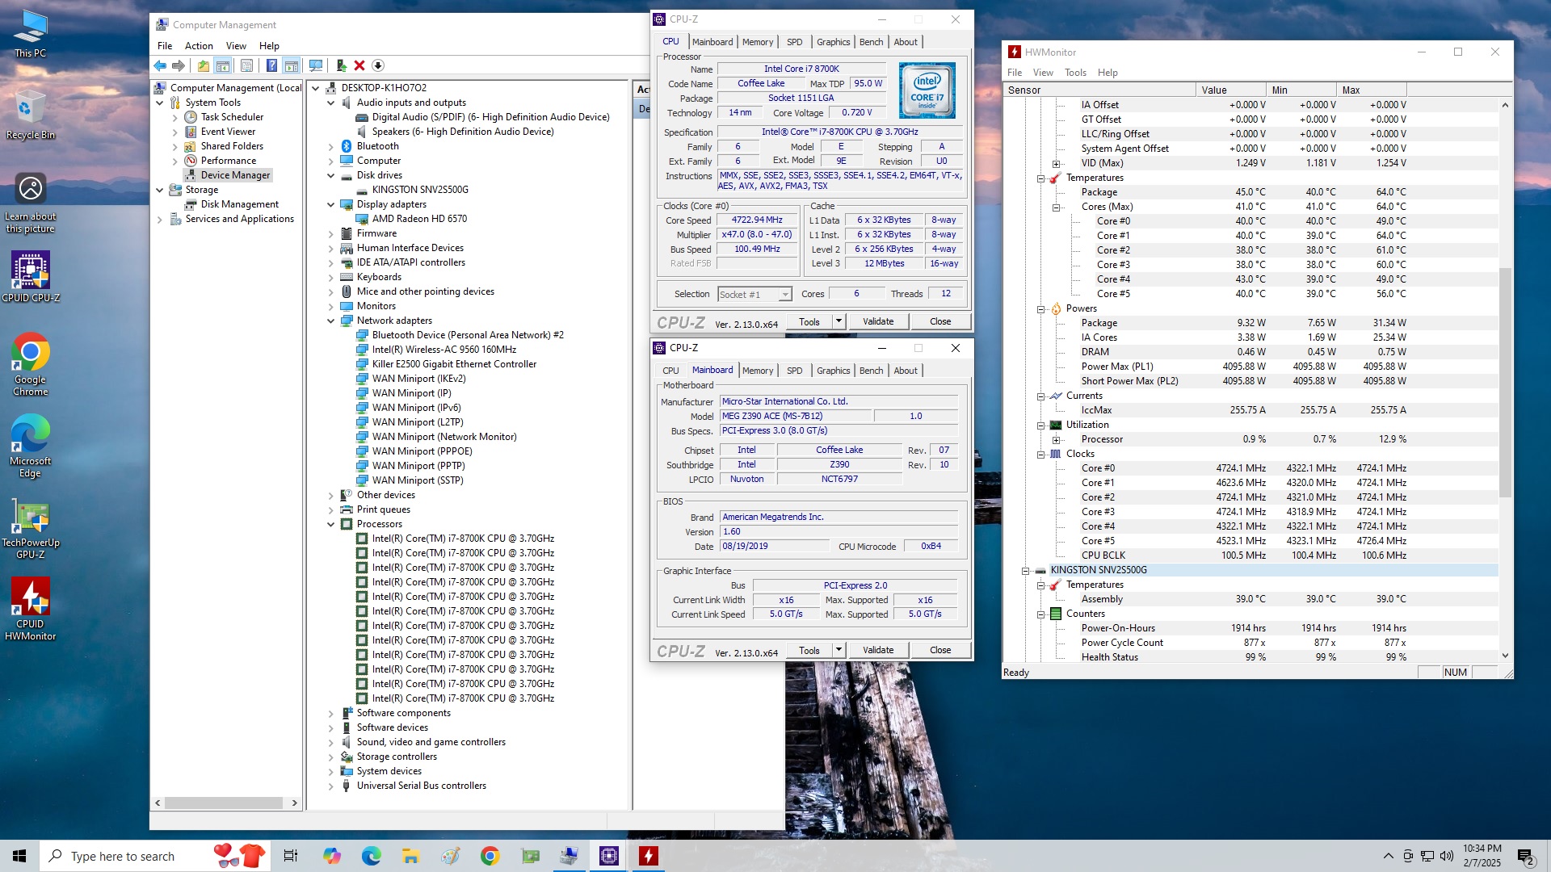Click Close in the lower CPU-Z window
The image size is (1551, 872).
tap(940, 650)
